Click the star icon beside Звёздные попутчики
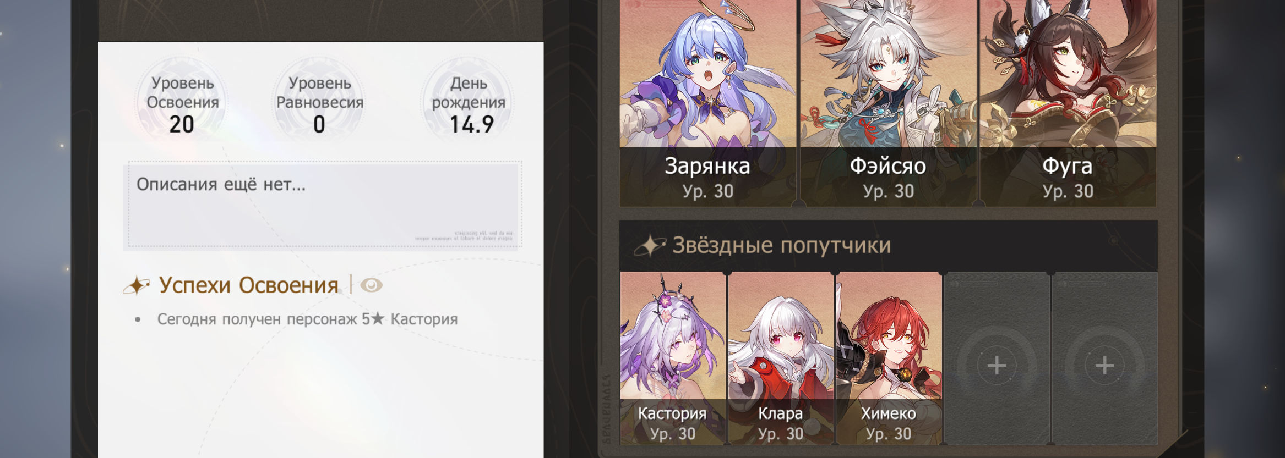 point(650,246)
